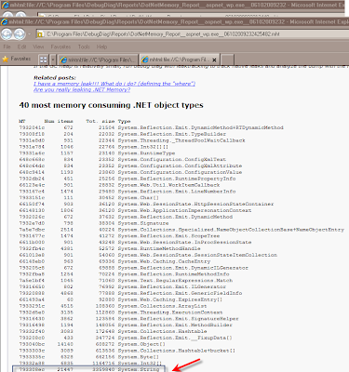
Task: Open 'Are you really leaking .NET Memory?' link
Action: click(x=82, y=89)
